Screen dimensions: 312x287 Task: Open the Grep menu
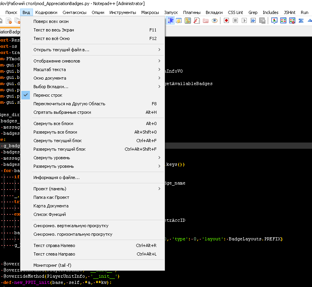(x=253, y=12)
